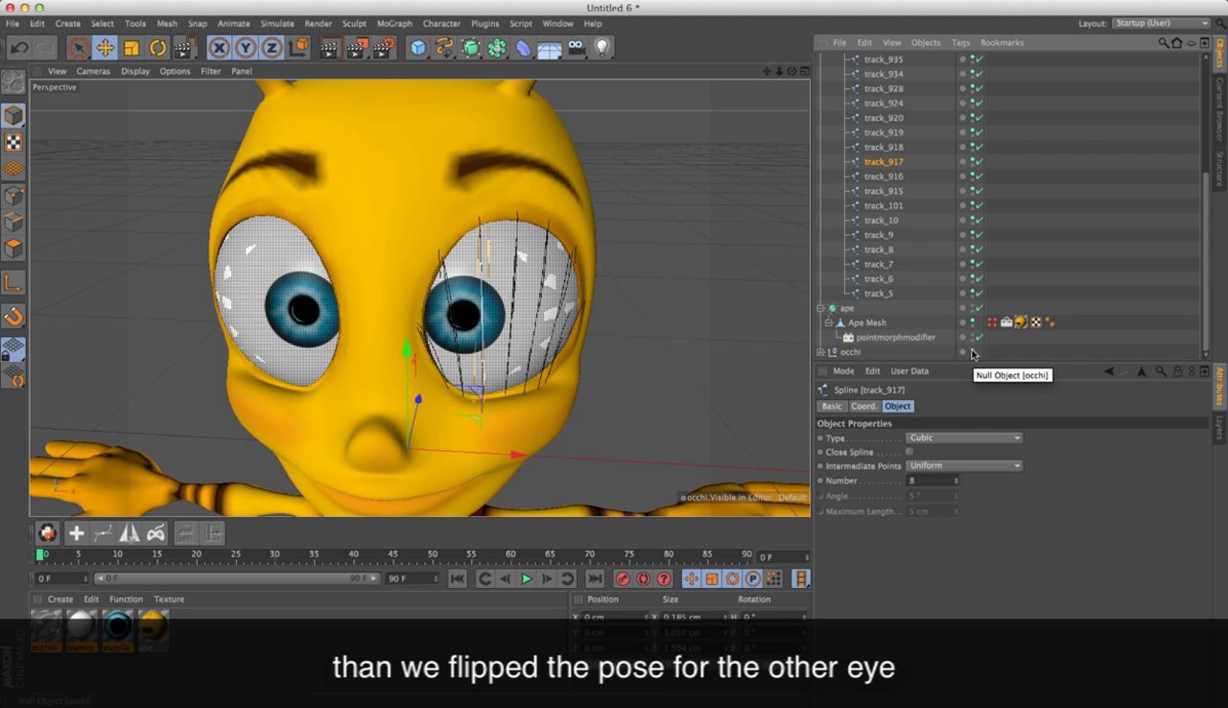
Task: Toggle Y axis lock
Action: [x=246, y=48]
